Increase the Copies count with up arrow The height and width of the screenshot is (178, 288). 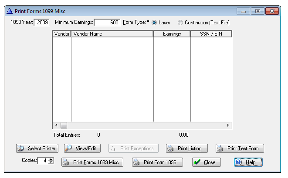point(51,159)
